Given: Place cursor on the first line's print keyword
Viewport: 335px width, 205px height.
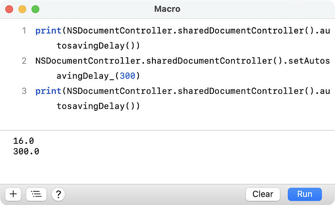Looking at the screenshot, I should pyautogui.click(x=45, y=31).
